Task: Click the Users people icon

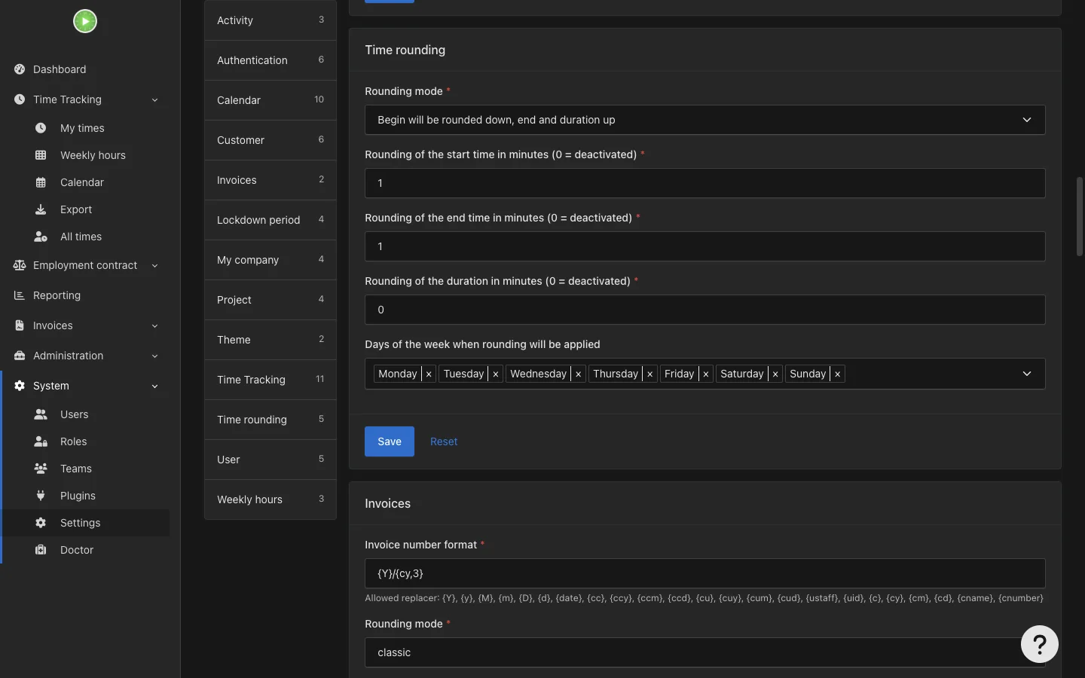Action: (41, 414)
